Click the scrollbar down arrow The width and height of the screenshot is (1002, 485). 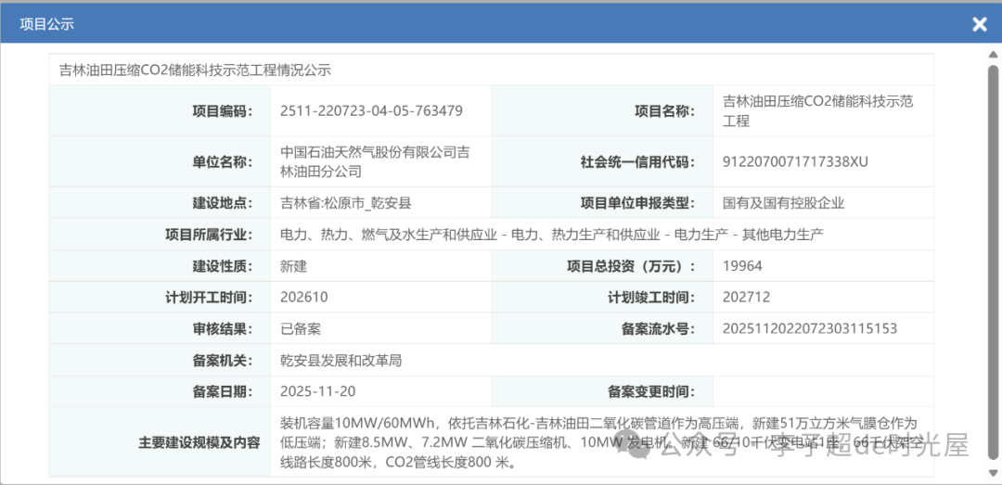[x=993, y=477]
